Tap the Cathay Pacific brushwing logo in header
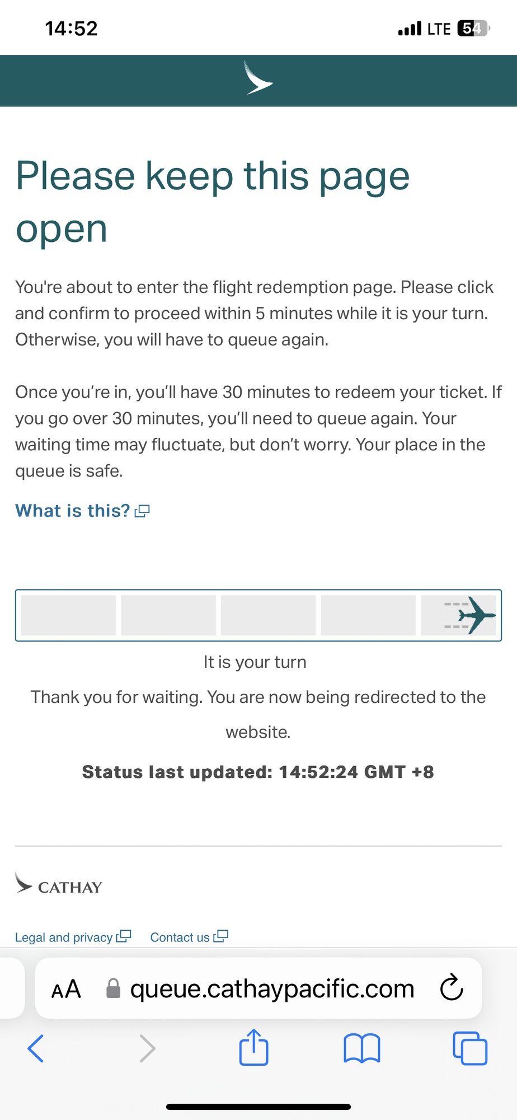Viewport: 517px width, 1120px height. (258, 78)
